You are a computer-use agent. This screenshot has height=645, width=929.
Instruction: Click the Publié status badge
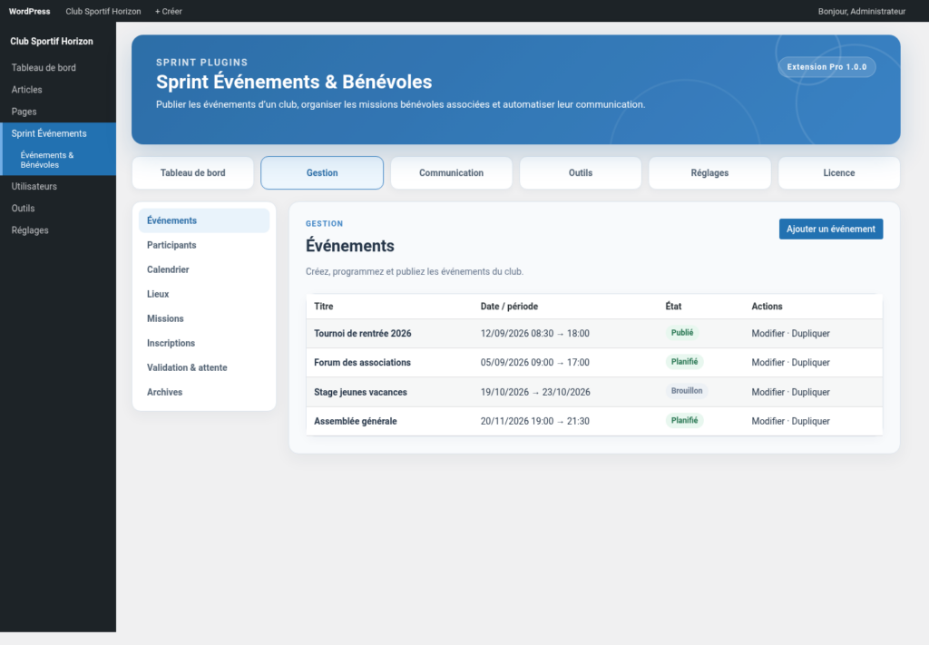point(682,333)
